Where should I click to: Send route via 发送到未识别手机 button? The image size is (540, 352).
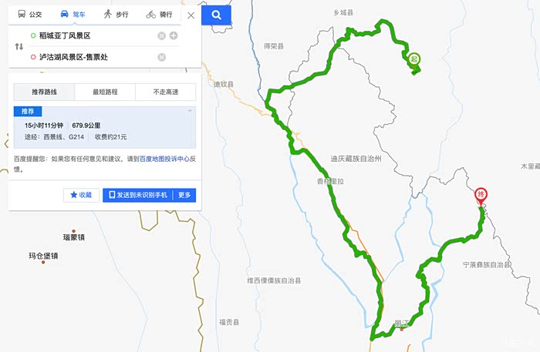138,195
